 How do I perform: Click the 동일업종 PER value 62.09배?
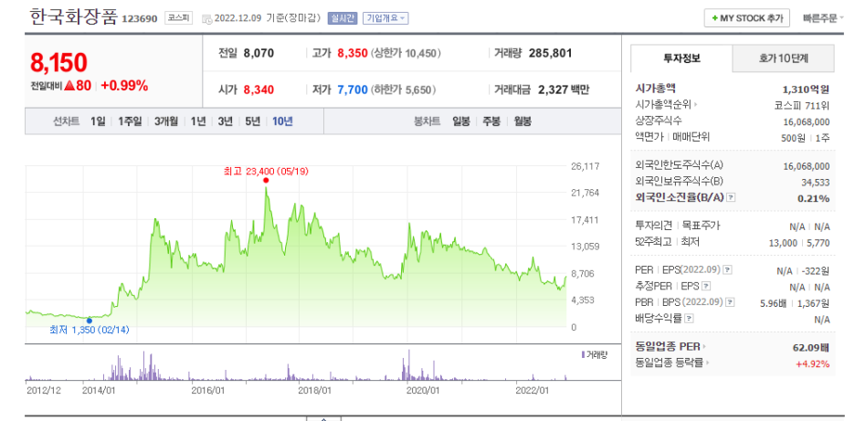pos(811,347)
